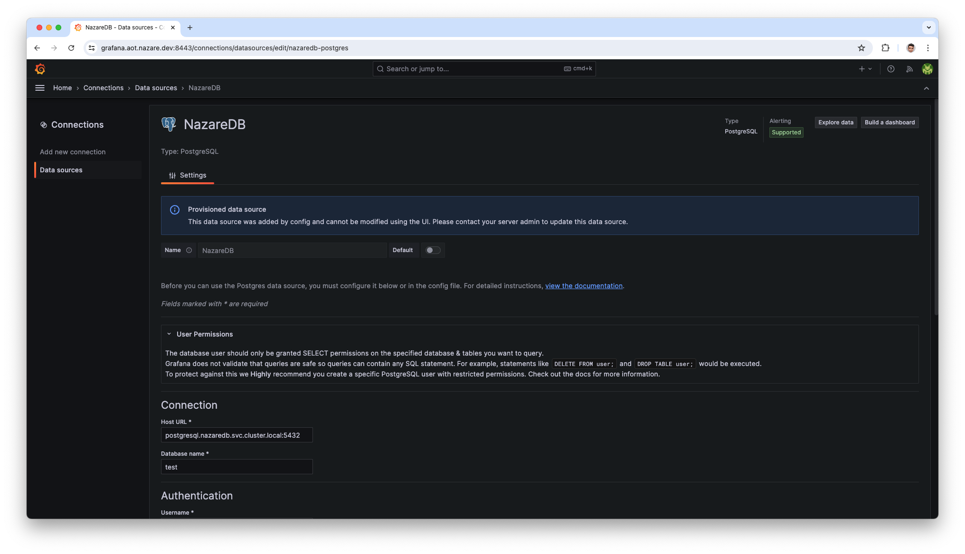Go to Home breadcrumb
Viewport: 965px width, 554px height.
tap(62, 88)
